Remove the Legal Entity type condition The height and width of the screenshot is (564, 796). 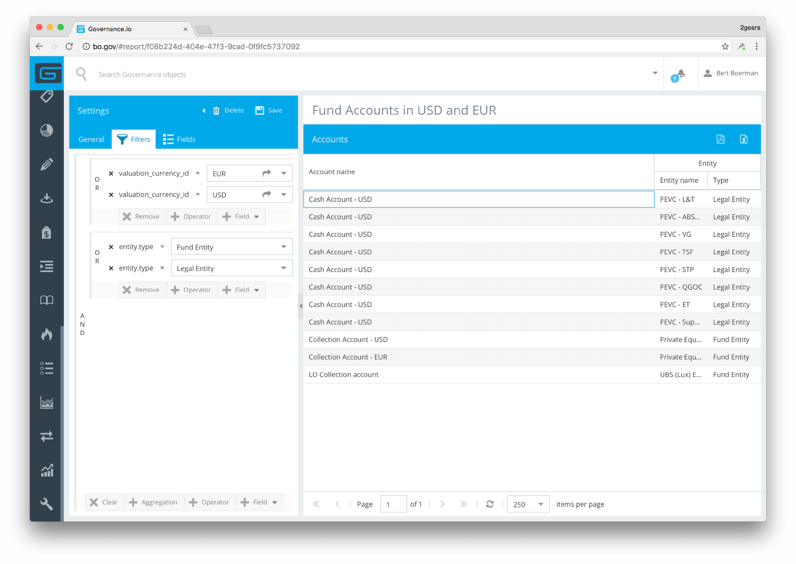pyautogui.click(x=111, y=268)
